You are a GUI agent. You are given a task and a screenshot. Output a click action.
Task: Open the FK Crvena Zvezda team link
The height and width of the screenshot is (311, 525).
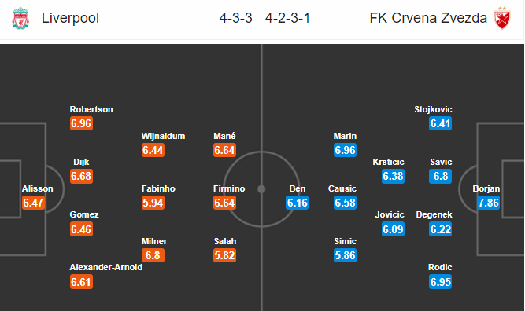(x=428, y=18)
